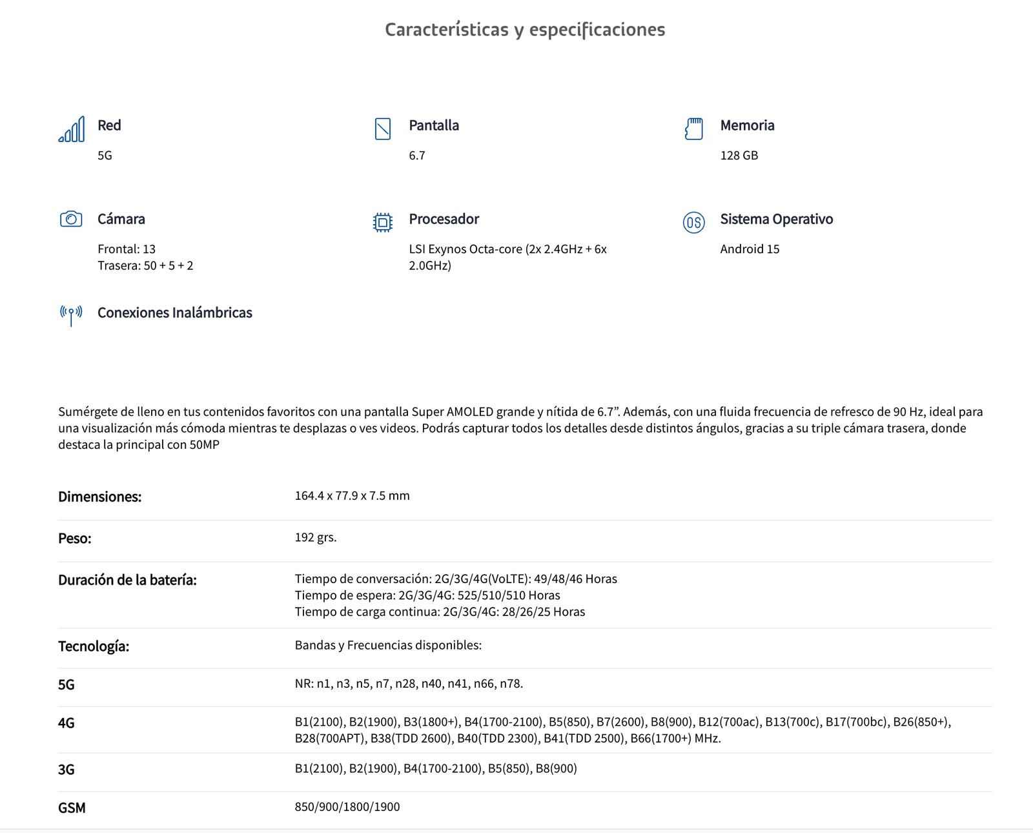The height and width of the screenshot is (833, 1033).
Task: Click the Dimensiones: label
Action: (100, 497)
